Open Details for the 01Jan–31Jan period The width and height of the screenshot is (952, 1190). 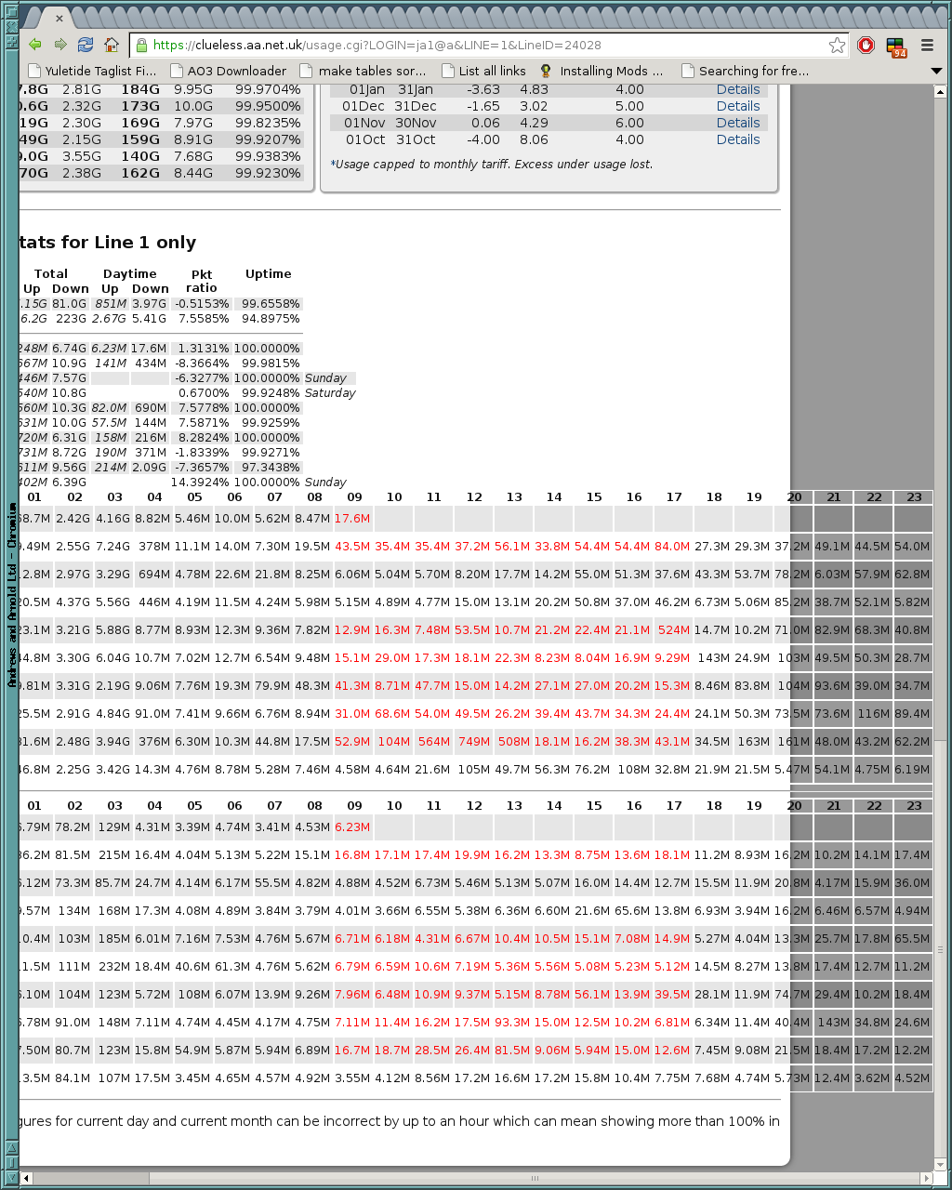pyautogui.click(x=738, y=89)
